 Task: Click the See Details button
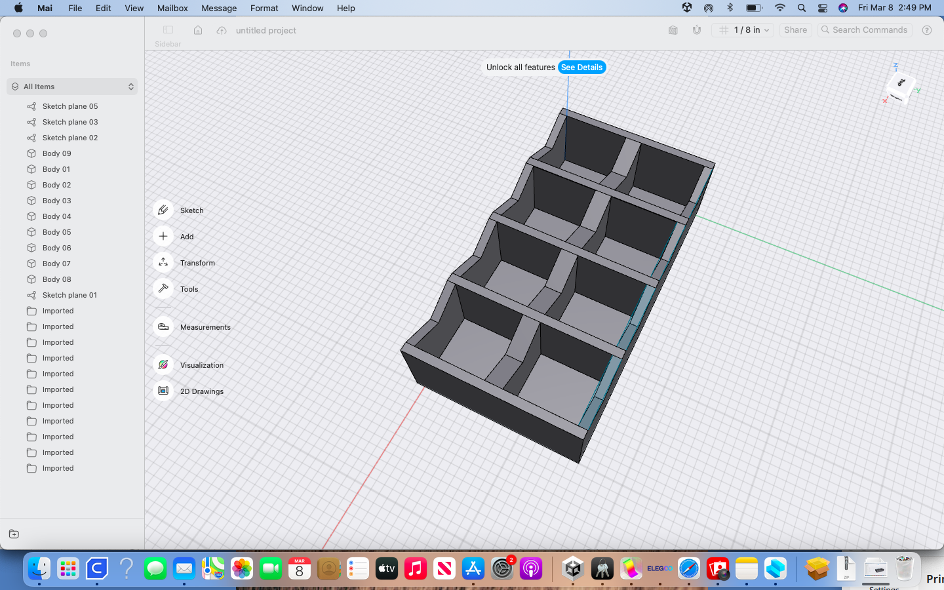coord(581,67)
